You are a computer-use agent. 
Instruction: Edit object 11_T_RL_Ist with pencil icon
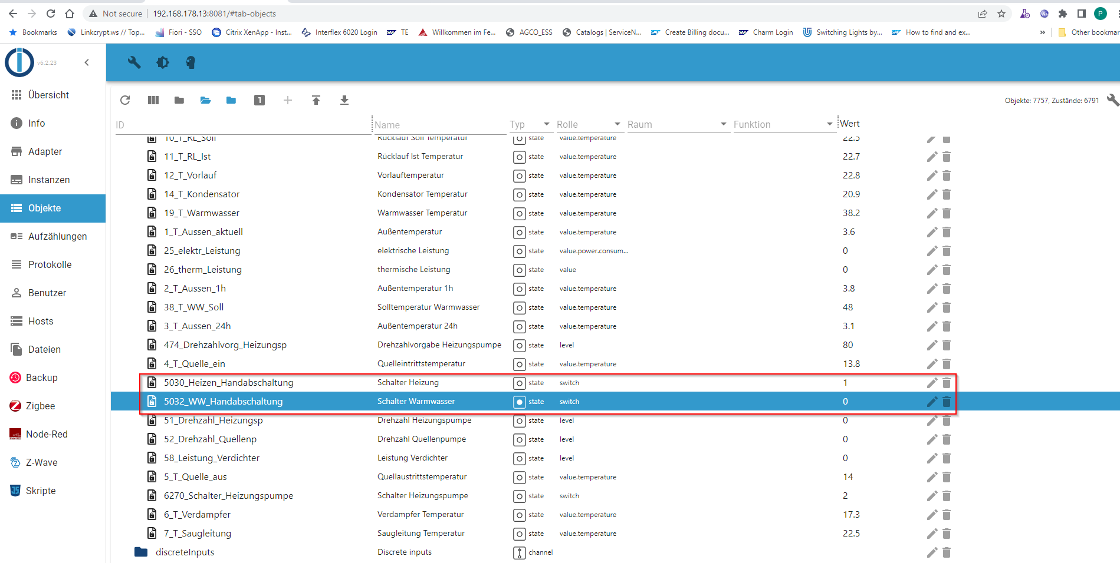tap(932, 157)
